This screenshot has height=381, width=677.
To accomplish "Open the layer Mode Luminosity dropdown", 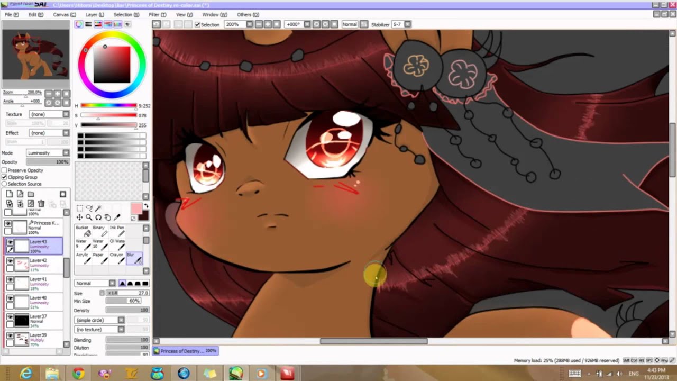I will coord(48,153).
